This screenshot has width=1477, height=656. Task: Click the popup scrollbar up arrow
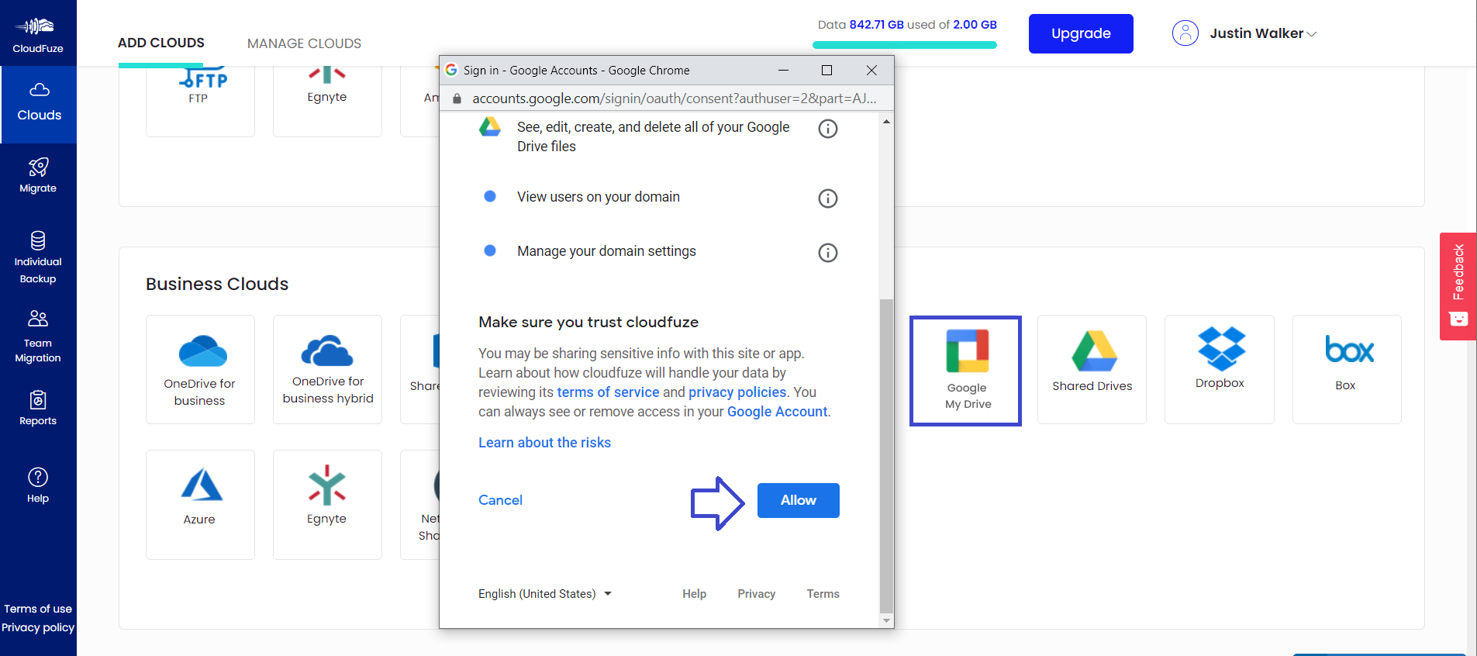[x=886, y=121]
